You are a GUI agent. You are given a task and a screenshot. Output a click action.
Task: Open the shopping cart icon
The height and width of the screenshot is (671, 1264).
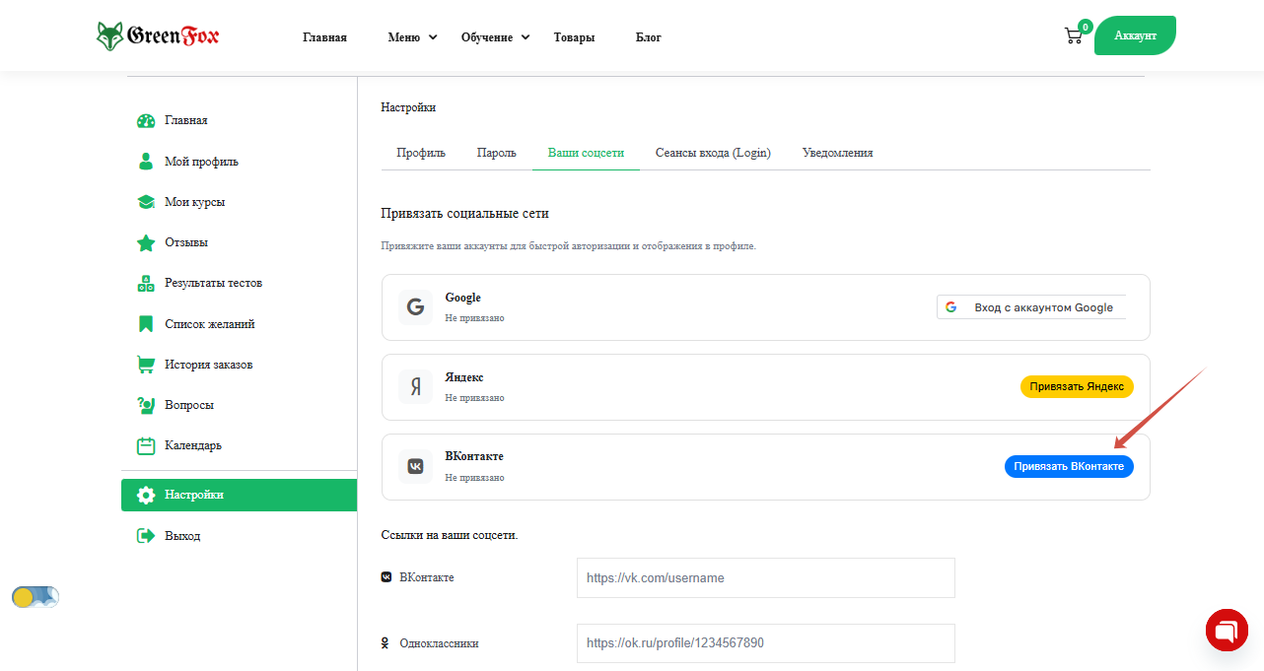(1074, 36)
